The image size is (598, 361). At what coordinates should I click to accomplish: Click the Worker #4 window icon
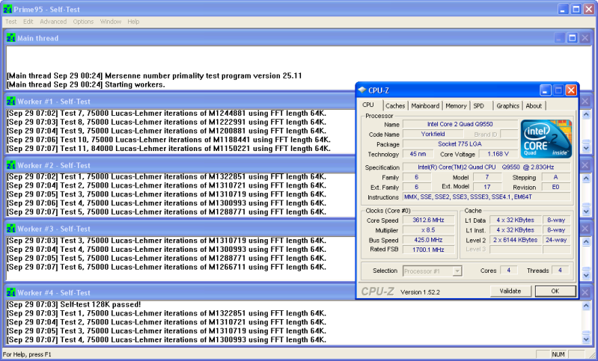(x=11, y=292)
